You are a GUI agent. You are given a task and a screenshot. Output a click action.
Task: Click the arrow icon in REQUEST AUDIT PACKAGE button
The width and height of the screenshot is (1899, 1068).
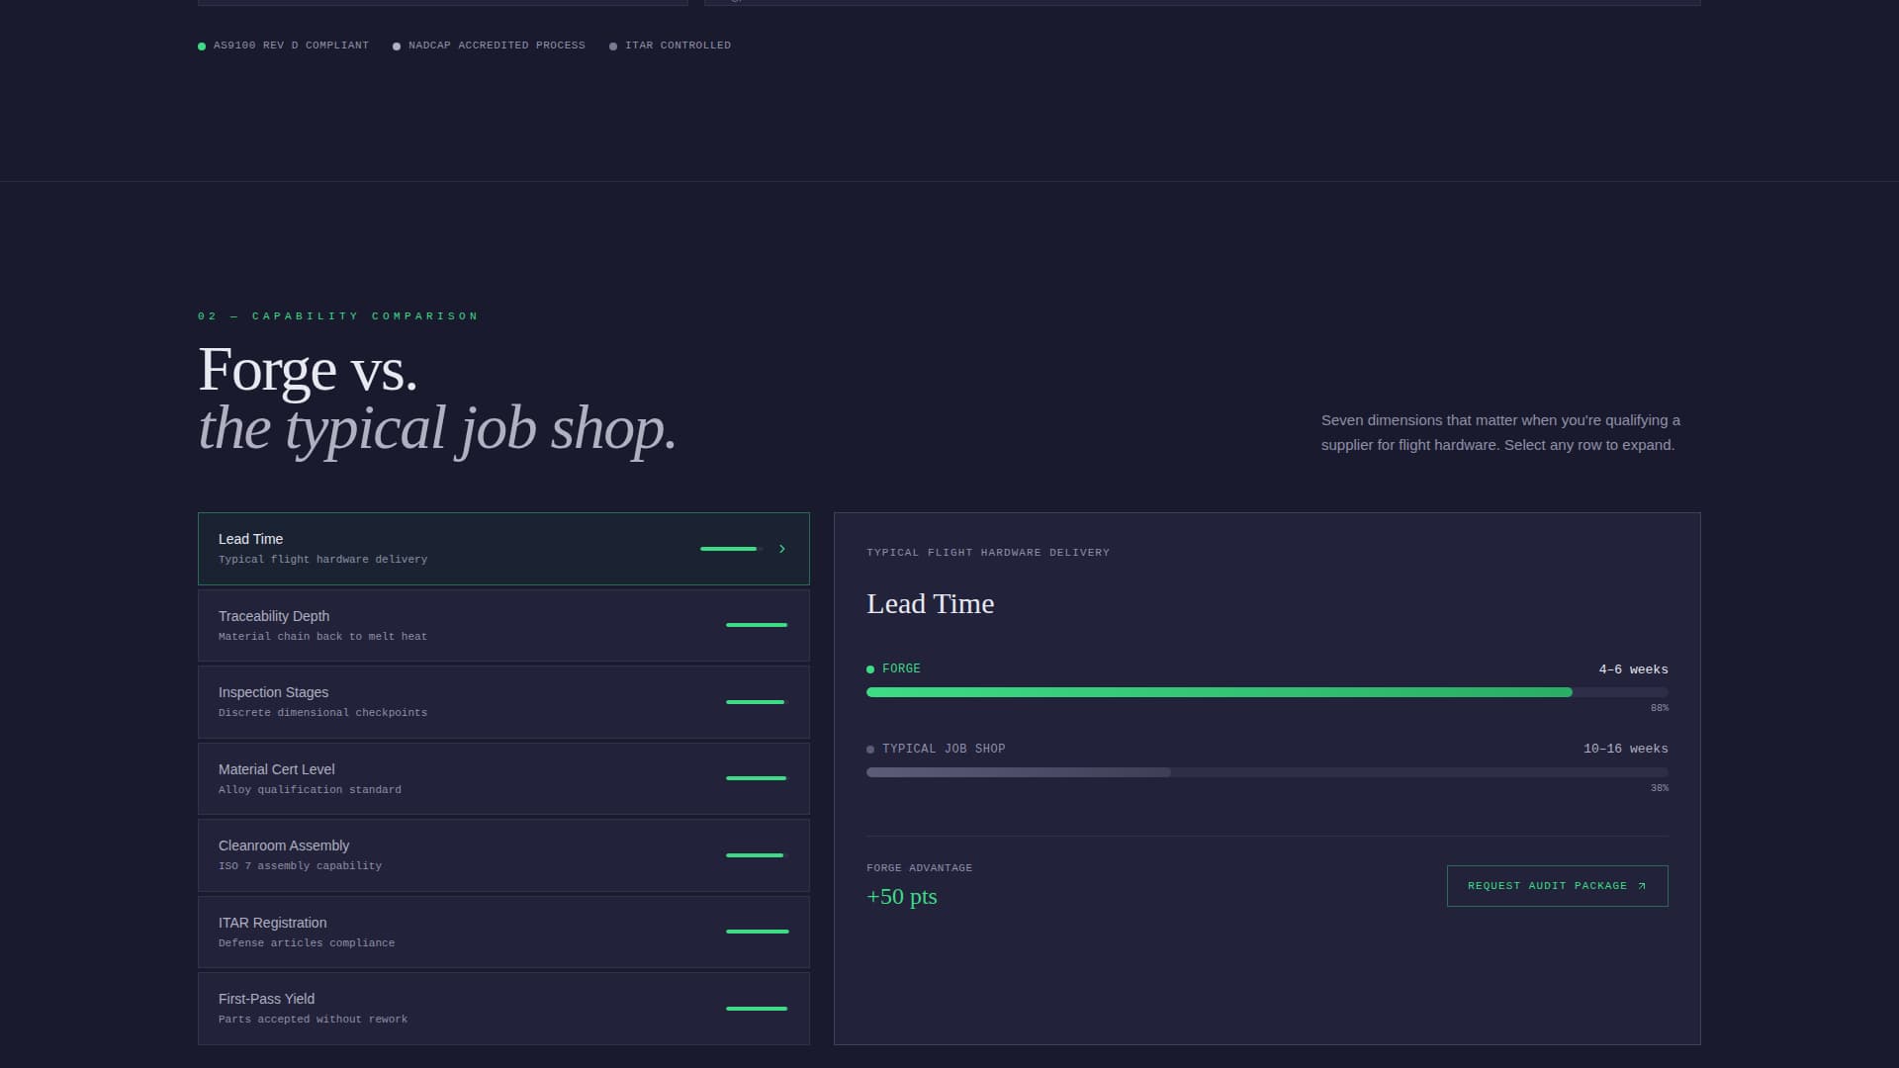[1641, 886]
